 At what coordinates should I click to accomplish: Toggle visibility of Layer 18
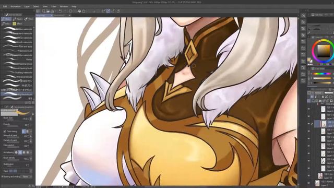309,176
